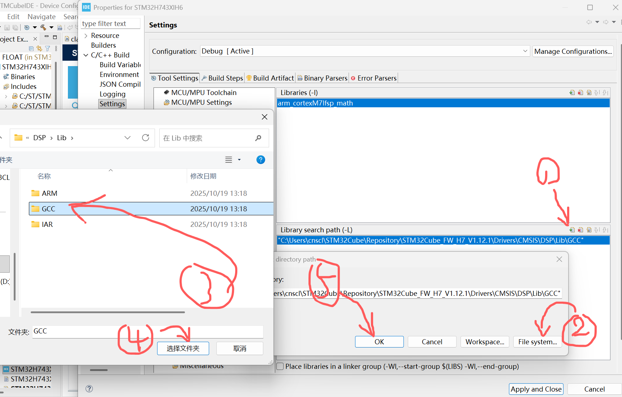
Task: Delete selected Library search path (-L) entry
Action: [580, 230]
